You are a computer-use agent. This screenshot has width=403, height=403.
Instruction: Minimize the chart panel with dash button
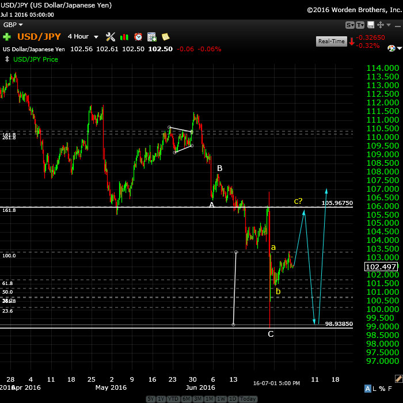click(398, 26)
